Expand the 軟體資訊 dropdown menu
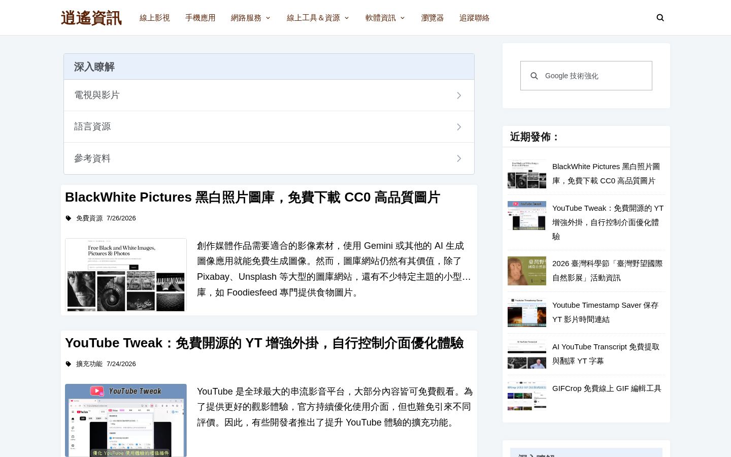This screenshot has width=731, height=457. (385, 18)
